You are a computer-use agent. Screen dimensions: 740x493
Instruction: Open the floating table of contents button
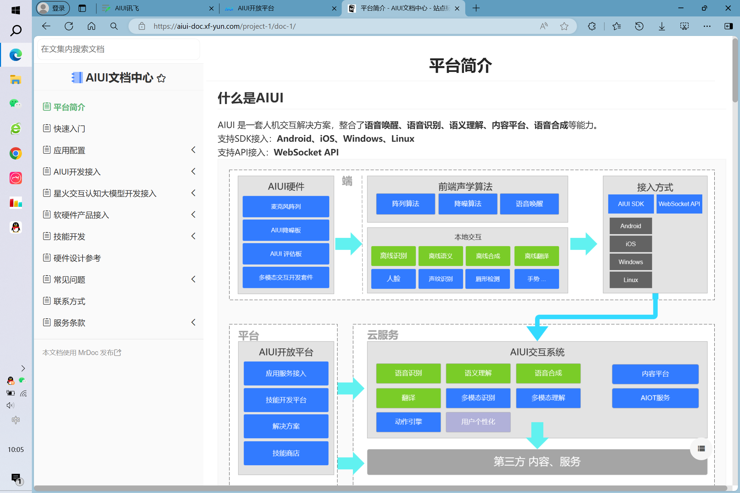701,448
